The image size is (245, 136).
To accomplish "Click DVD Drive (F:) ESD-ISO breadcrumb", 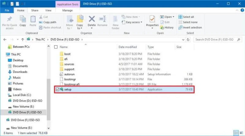I will tap(65, 40).
